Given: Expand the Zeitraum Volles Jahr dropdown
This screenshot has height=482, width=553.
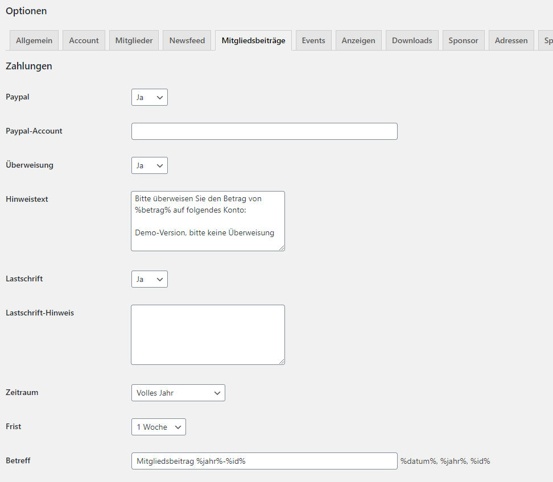Looking at the screenshot, I should 178,393.
